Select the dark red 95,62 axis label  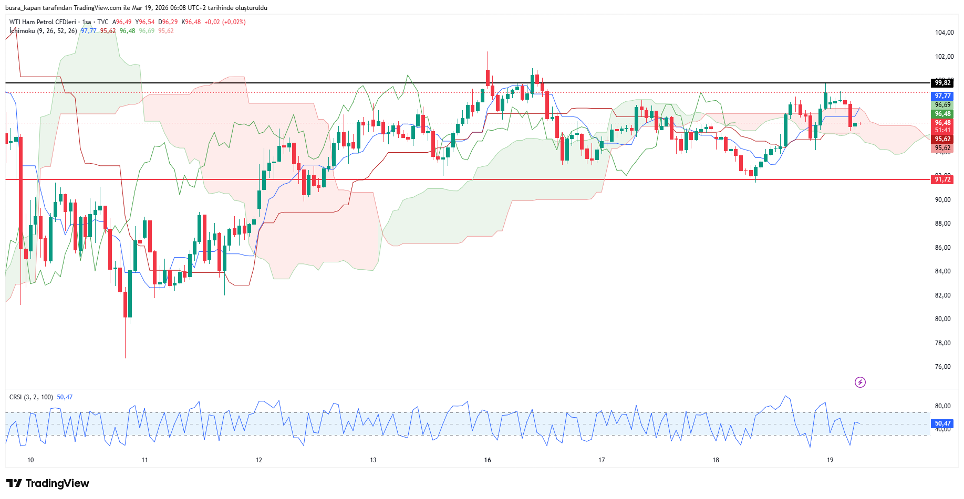coord(942,139)
